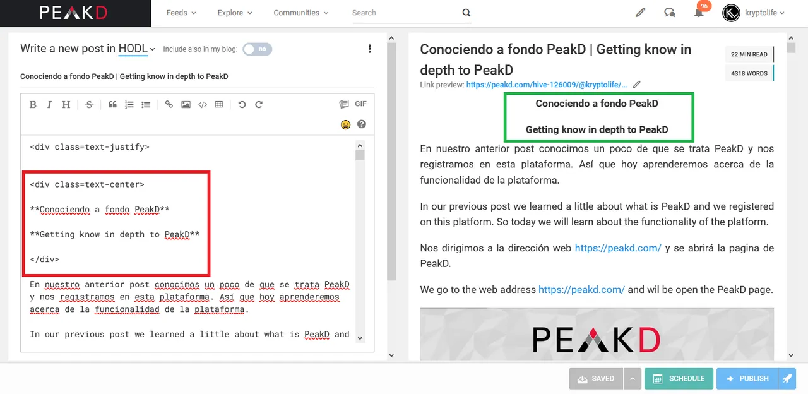Insert a table
This screenshot has height=394, width=808.
pyautogui.click(x=219, y=105)
